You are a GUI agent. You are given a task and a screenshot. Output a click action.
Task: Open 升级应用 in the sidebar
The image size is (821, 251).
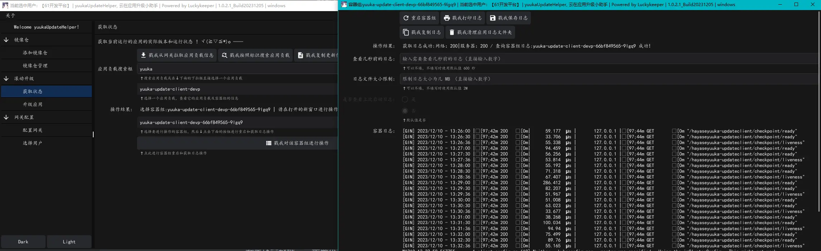33,104
